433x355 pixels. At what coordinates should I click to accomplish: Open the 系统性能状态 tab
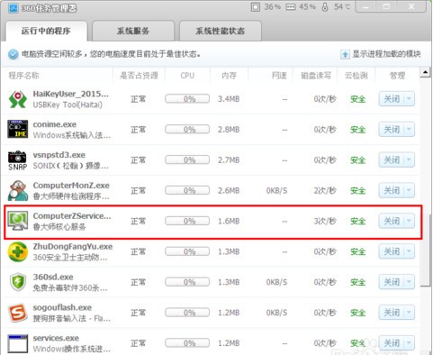[x=220, y=31]
